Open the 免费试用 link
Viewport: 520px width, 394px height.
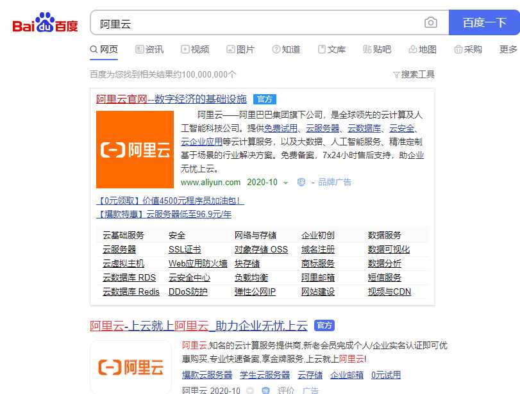(x=281, y=128)
